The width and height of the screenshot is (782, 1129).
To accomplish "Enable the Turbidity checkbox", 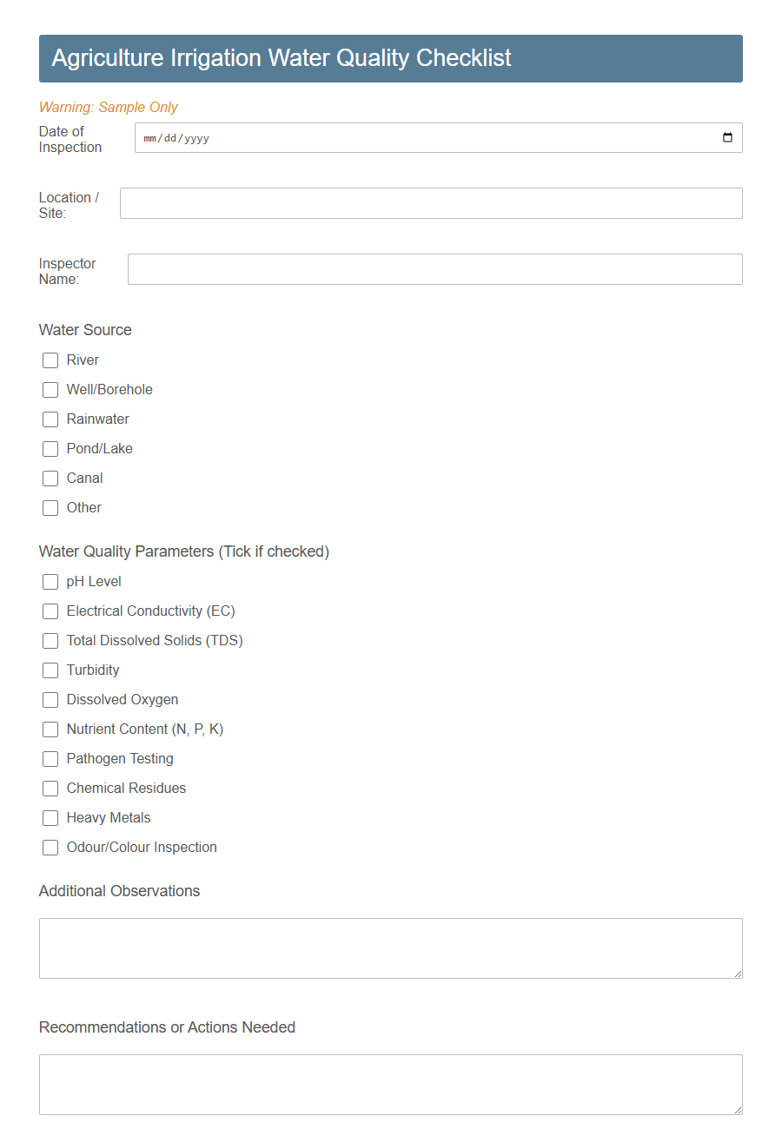I will coord(50,670).
